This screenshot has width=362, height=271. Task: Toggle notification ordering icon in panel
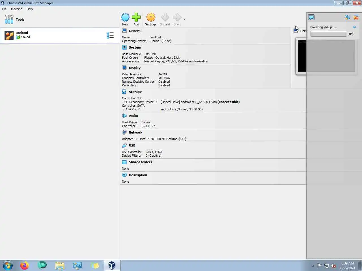pyautogui.click(x=348, y=17)
